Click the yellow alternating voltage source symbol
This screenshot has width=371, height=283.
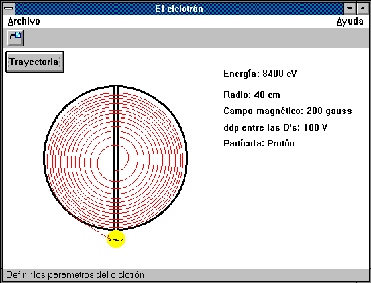coord(116,239)
